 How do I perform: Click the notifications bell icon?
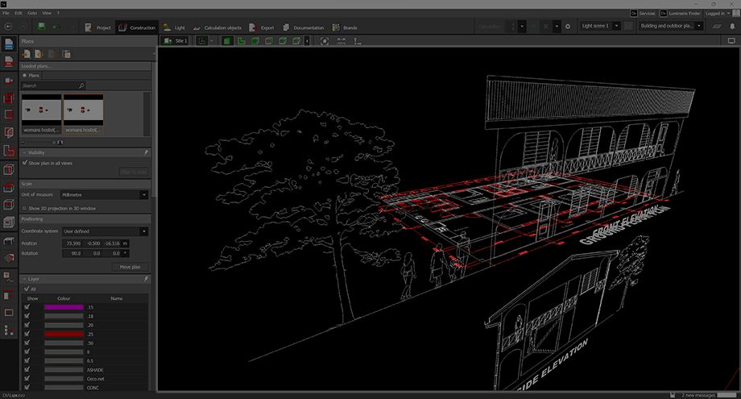[x=731, y=27]
